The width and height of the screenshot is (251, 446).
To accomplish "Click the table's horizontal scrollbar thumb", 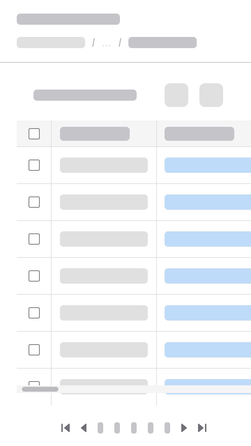I will coord(40,389).
